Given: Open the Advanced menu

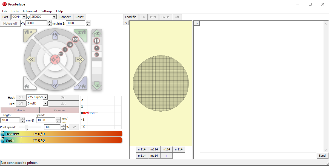Looking at the screenshot, I should pos(30,11).
